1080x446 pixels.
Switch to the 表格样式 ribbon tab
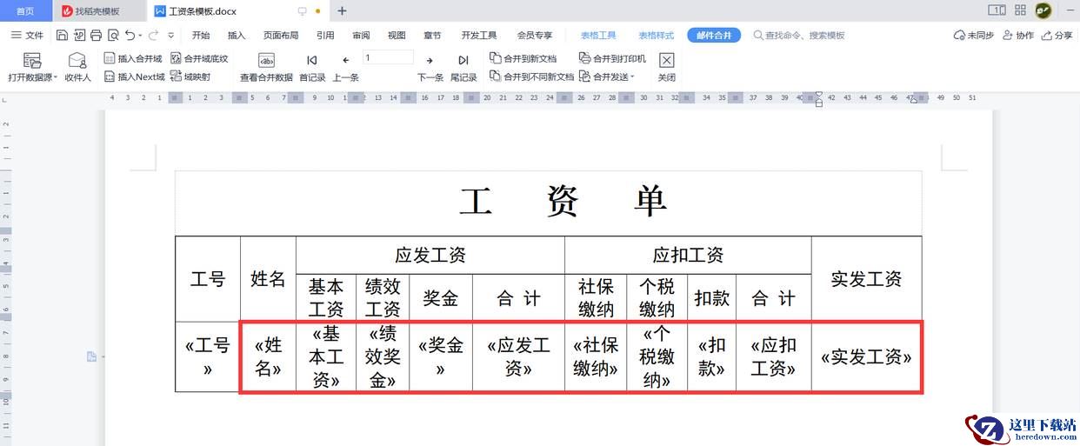coord(657,36)
